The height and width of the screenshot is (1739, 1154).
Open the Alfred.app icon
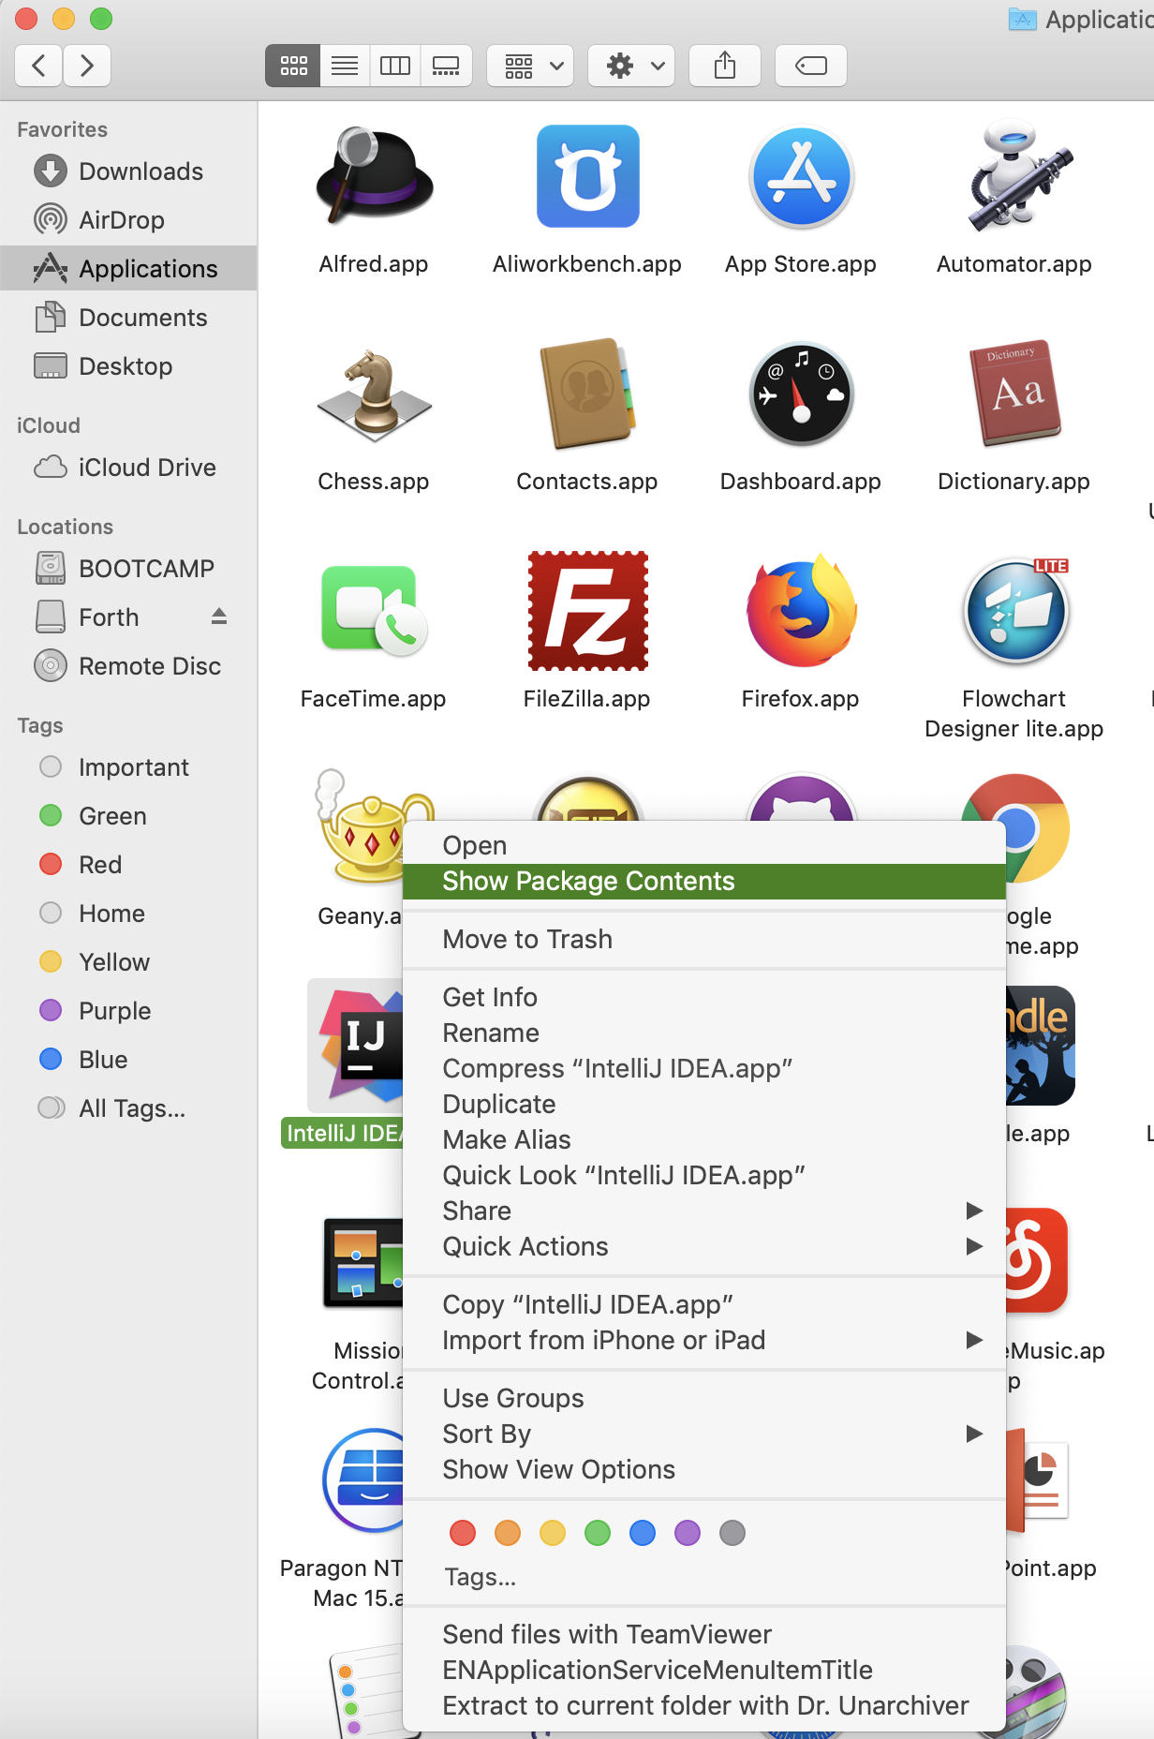pyautogui.click(x=374, y=176)
